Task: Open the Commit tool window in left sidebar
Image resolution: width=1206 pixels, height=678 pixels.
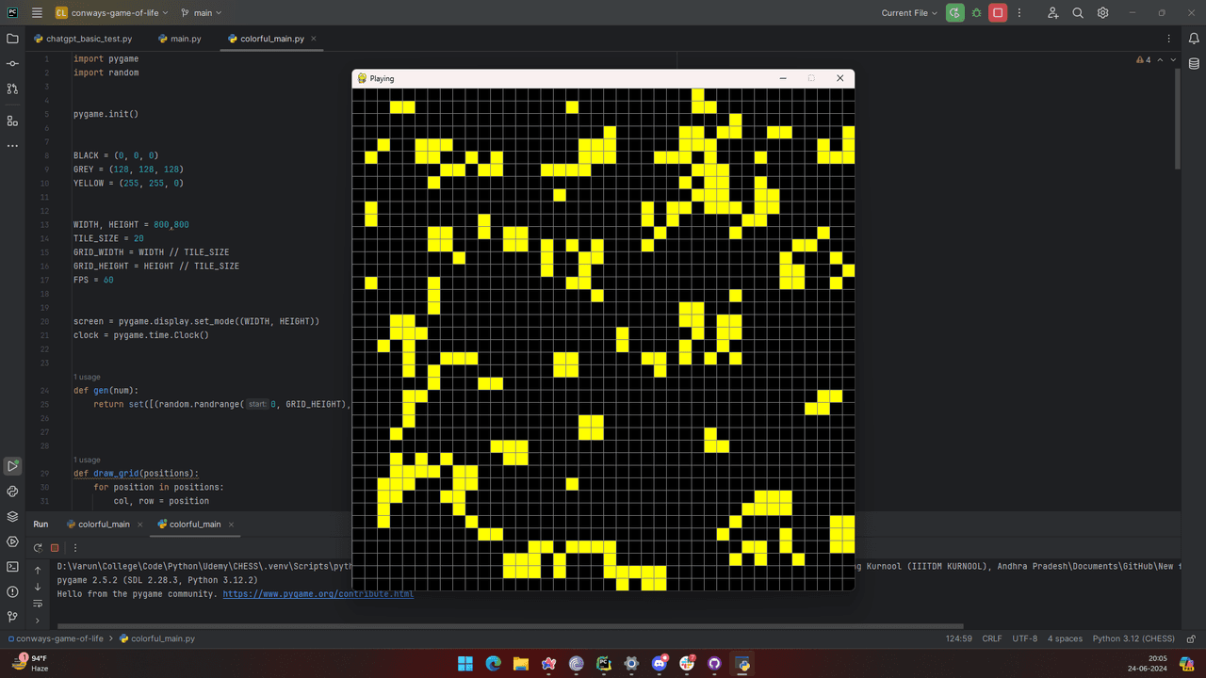Action: tap(12, 63)
